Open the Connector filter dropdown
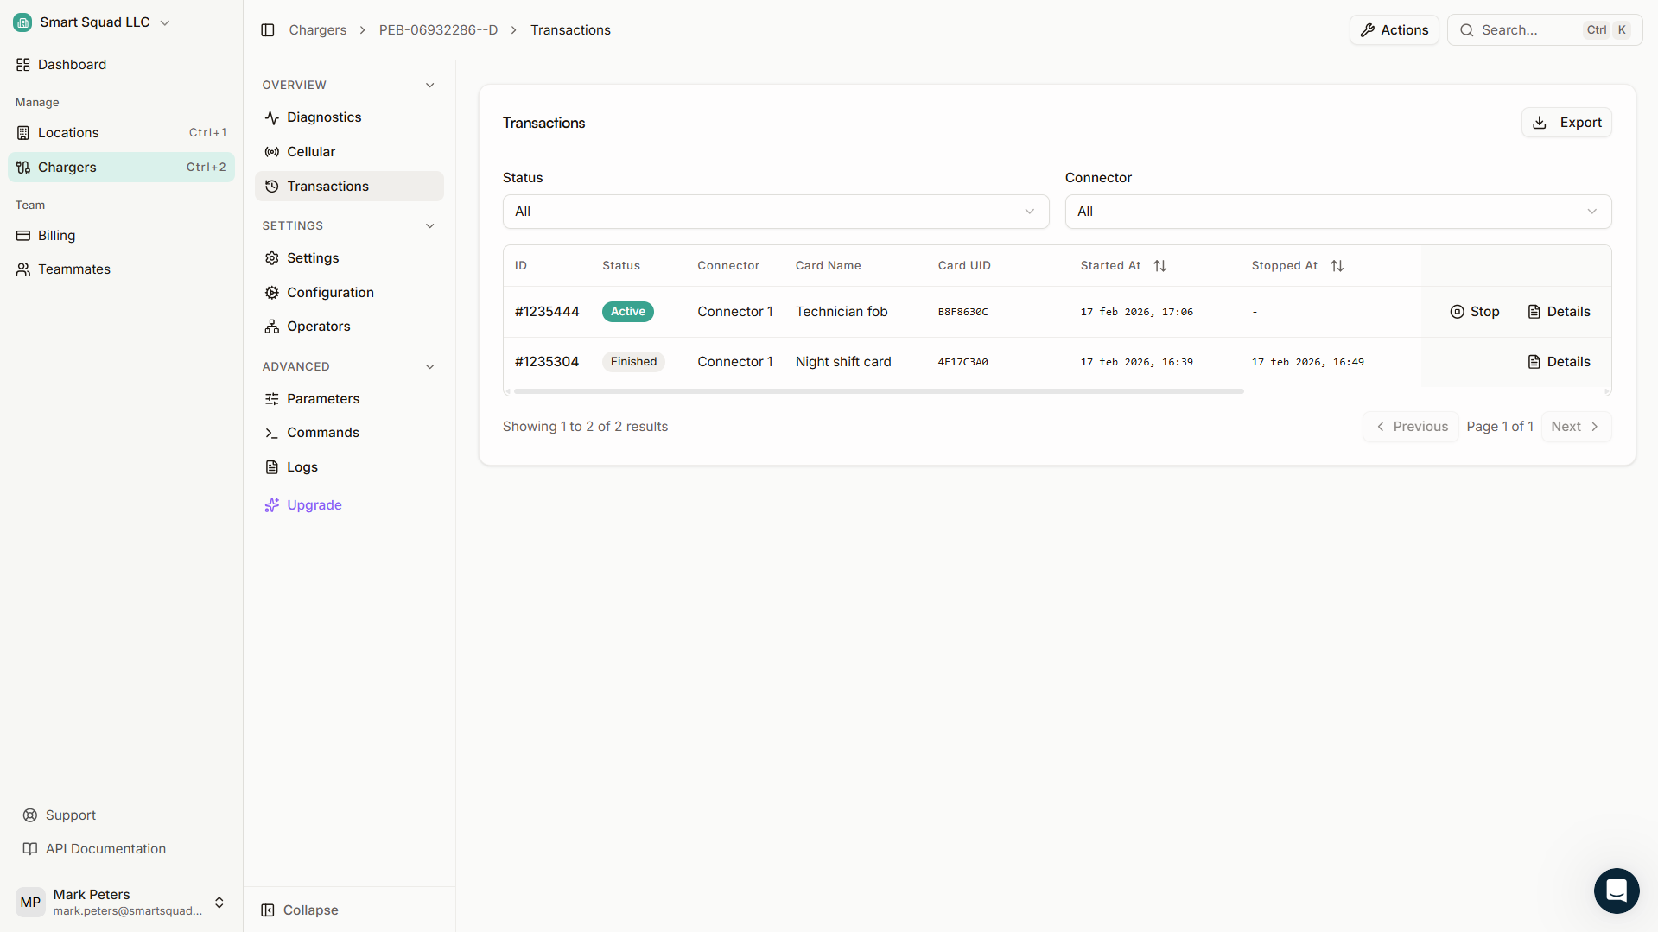Viewport: 1658px width, 932px height. pos(1337,211)
